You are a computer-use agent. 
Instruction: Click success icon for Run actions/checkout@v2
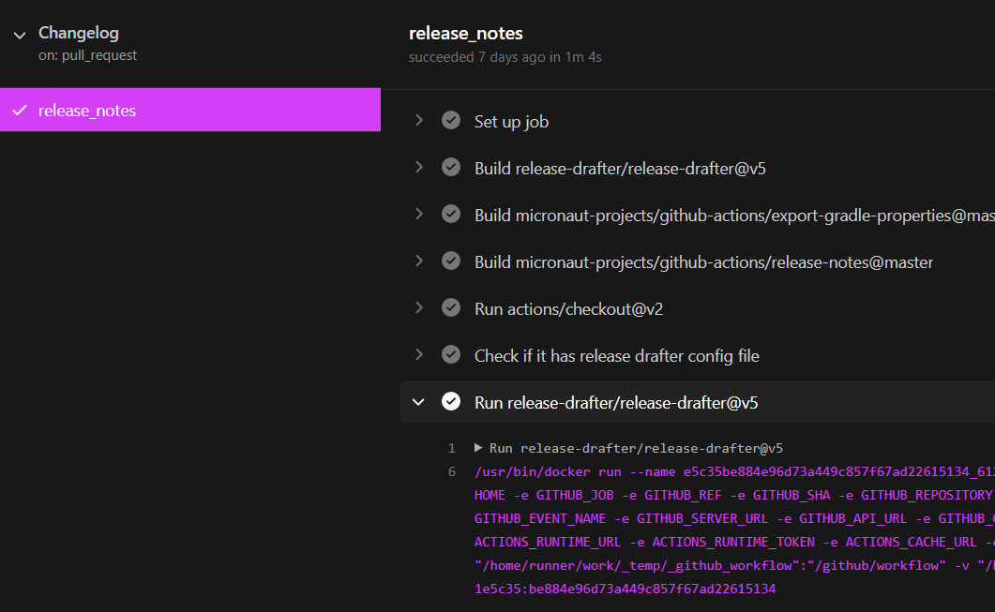coord(451,307)
